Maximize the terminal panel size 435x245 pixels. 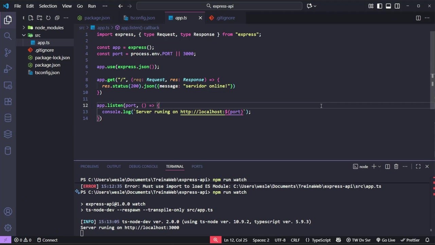point(418,166)
